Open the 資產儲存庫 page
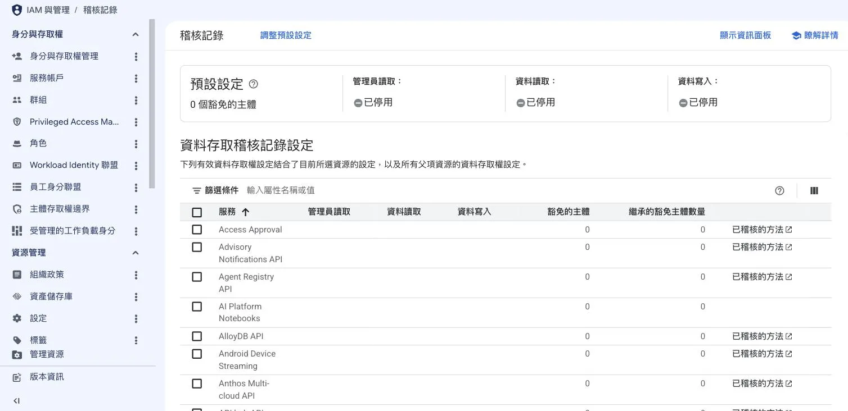 coord(51,296)
